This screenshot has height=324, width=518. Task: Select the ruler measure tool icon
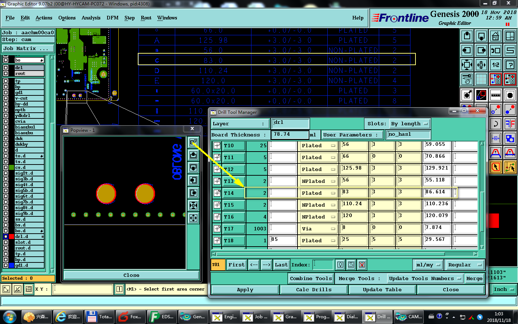click(496, 95)
